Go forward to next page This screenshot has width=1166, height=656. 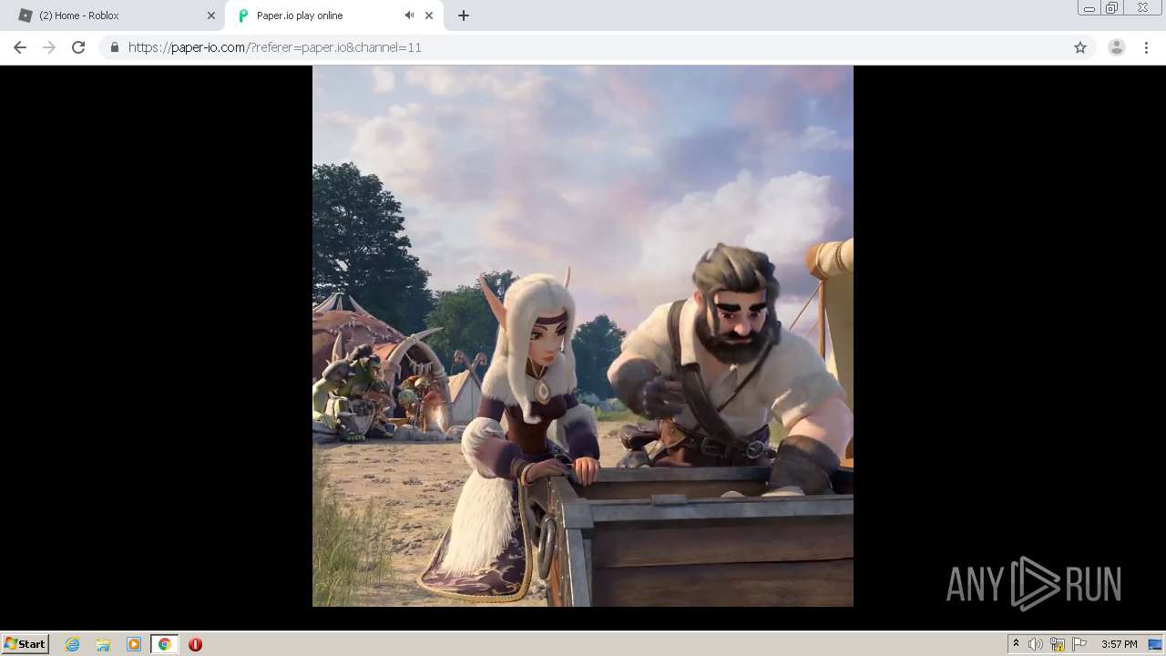49,47
